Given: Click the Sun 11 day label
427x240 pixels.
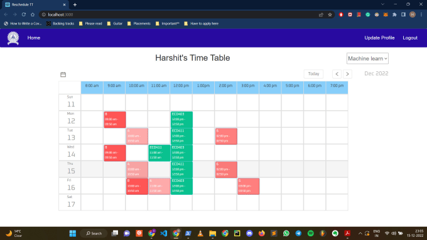Looking at the screenshot, I should point(70,102).
